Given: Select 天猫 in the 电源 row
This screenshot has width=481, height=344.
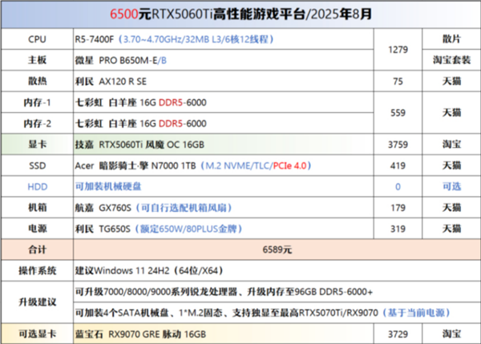Looking at the screenshot, I should point(451,229).
